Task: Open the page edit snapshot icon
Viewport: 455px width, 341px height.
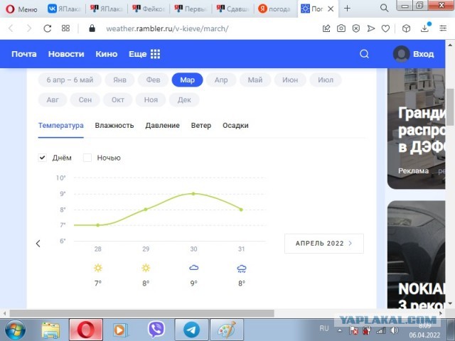Action: 326,28
